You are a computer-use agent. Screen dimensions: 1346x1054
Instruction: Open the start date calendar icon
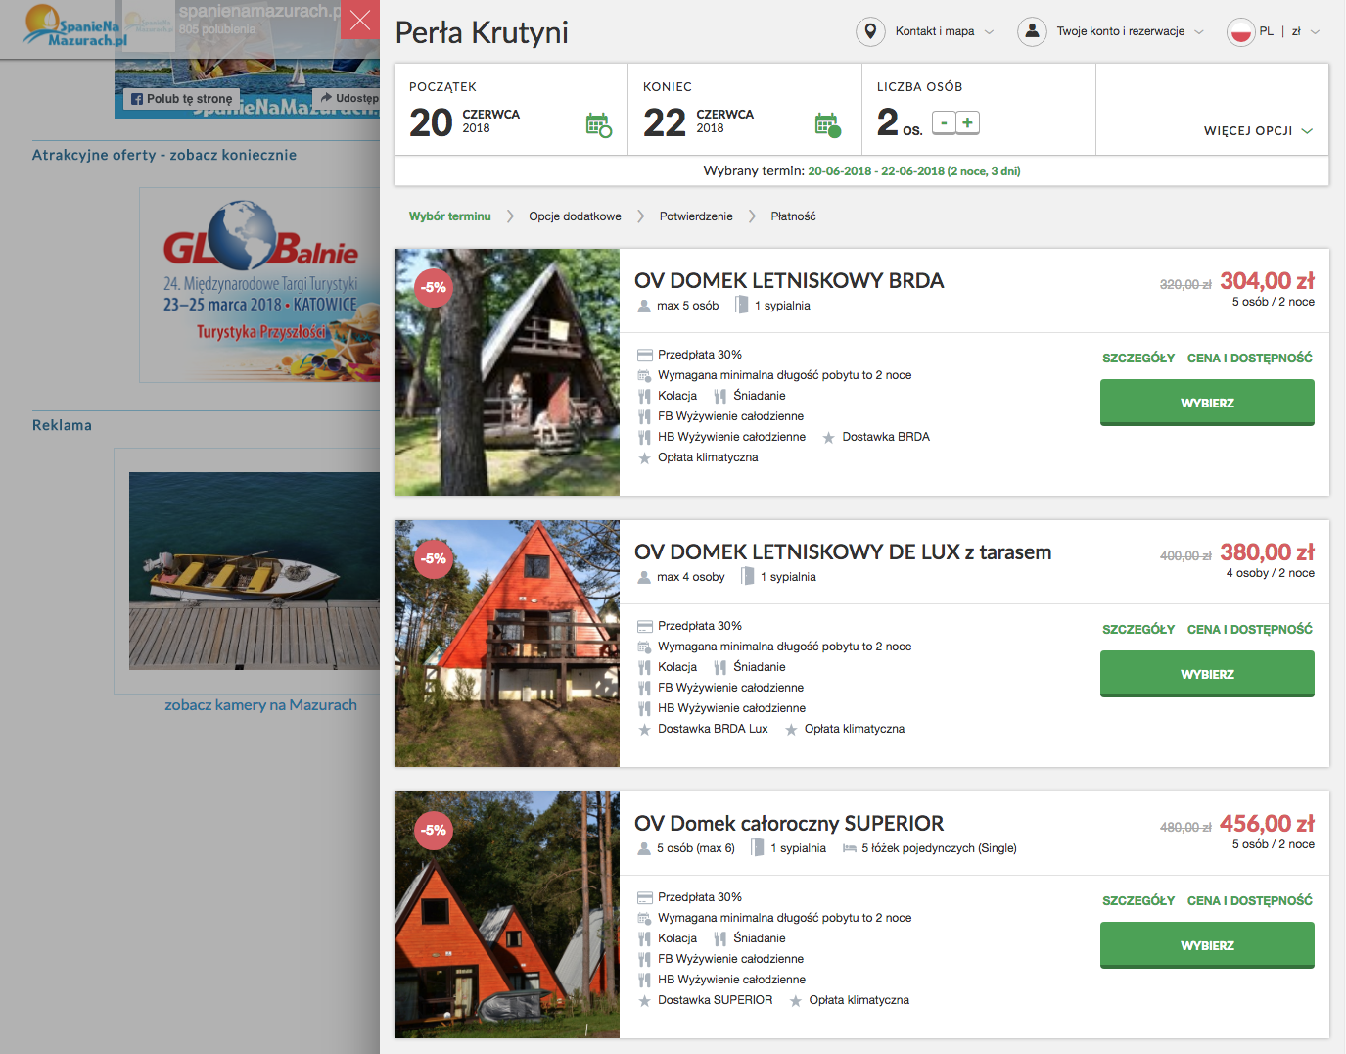click(x=598, y=125)
